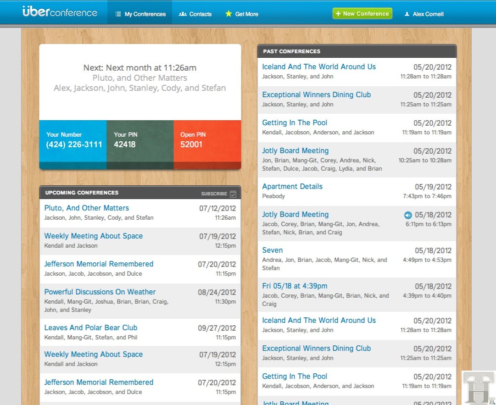Open the past conference titled Seven
The height and width of the screenshot is (405, 496).
[272, 250]
